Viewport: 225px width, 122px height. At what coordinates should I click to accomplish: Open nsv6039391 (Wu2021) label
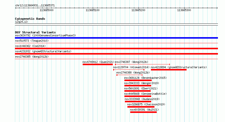click(144, 110)
